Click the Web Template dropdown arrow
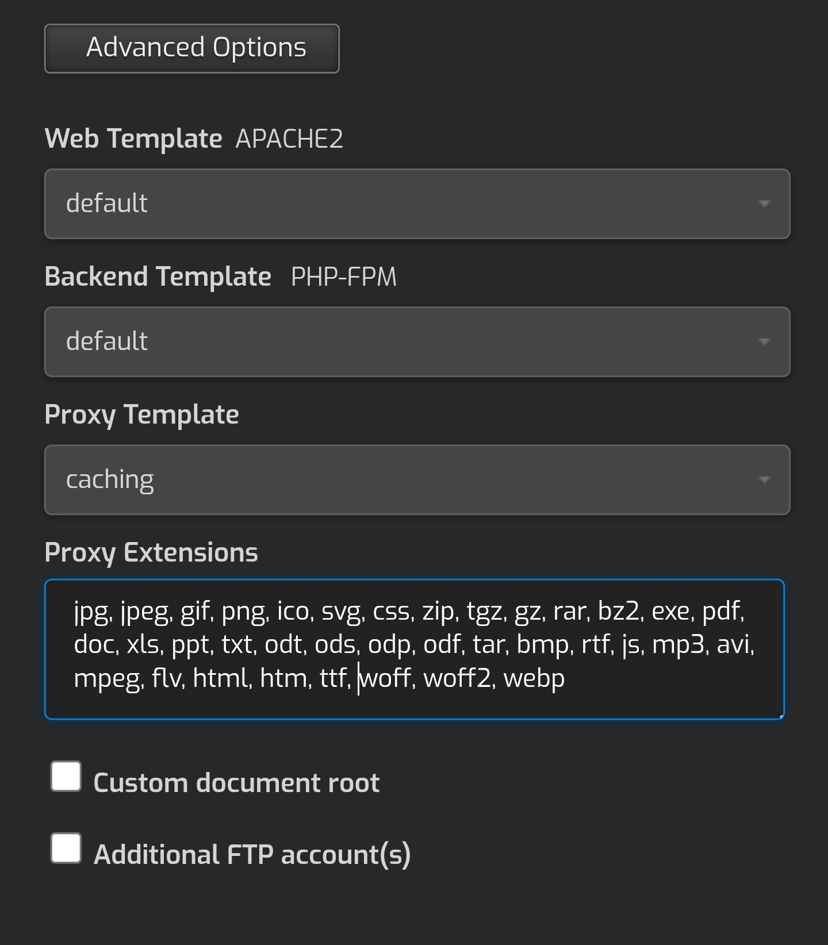 [765, 203]
